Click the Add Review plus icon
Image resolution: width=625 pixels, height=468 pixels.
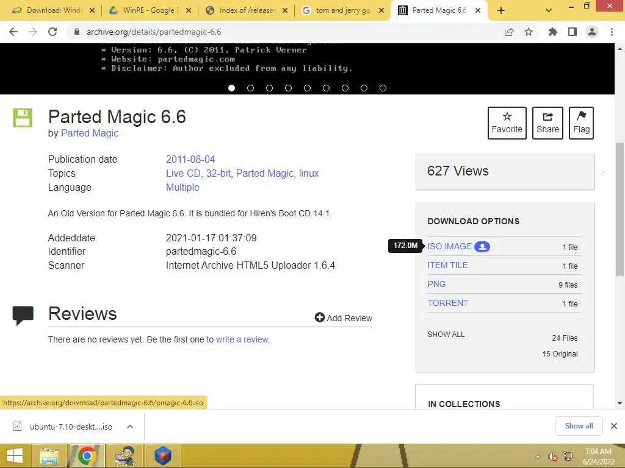[320, 317]
